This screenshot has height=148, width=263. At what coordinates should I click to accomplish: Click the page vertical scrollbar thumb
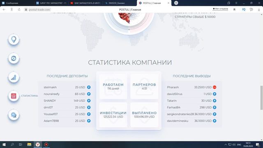tap(261, 98)
